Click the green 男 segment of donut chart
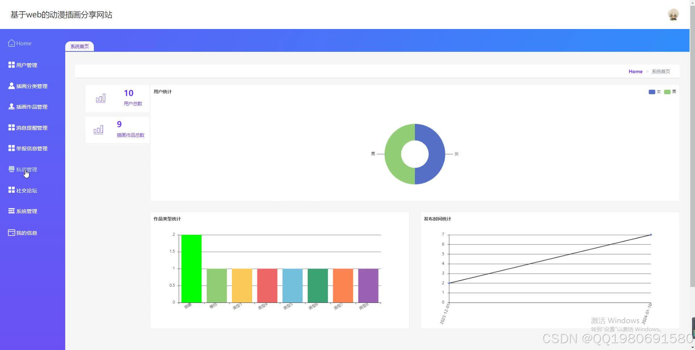This screenshot has width=695, height=350. (393, 154)
